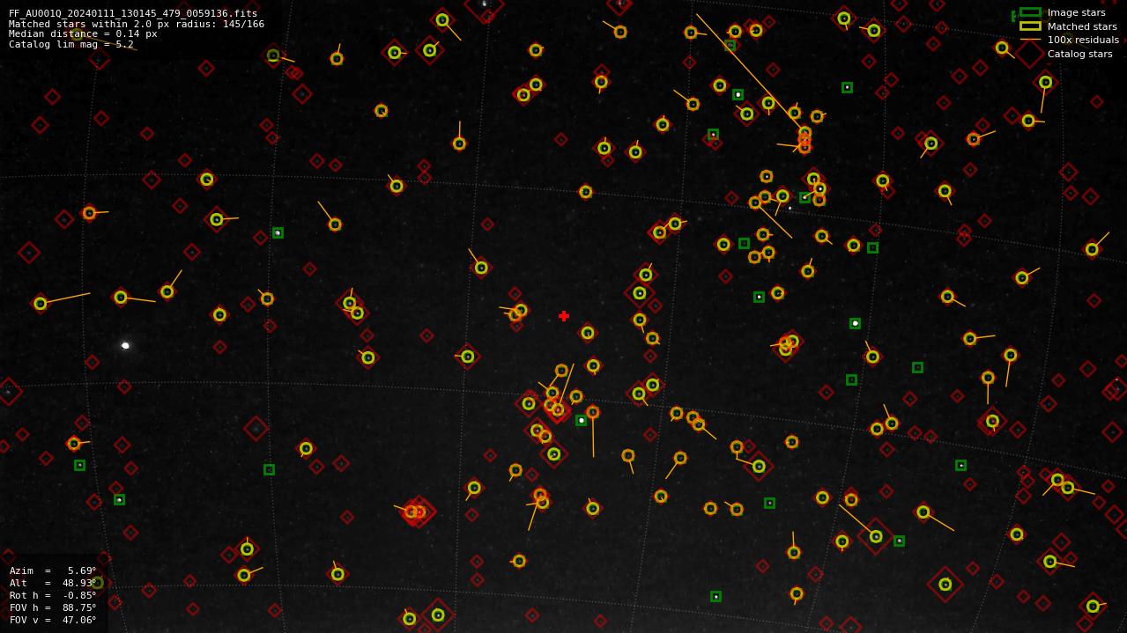
Task: Click the yellow Matched stars legend box
Action: (x=1030, y=26)
